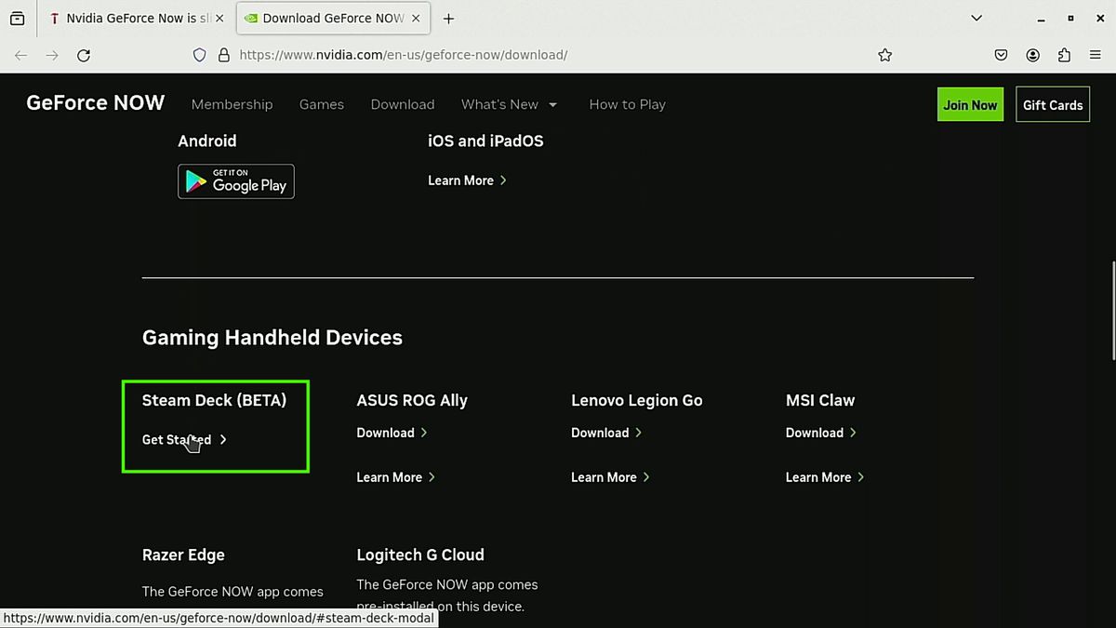Click the Join Now button
Screen dimensions: 1116x628
(970, 104)
